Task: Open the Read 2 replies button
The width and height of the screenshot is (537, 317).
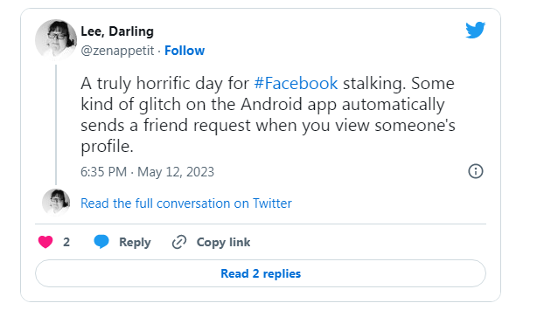Action: click(261, 273)
